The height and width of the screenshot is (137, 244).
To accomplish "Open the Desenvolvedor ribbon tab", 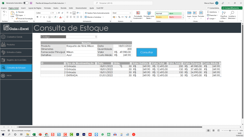I will 81,8.
